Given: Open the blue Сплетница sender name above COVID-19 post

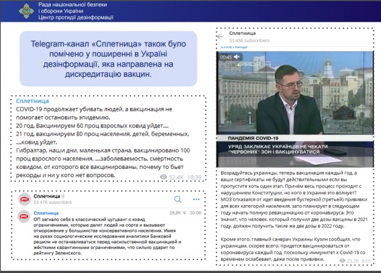Looking at the screenshot, I should (x=32, y=101).
